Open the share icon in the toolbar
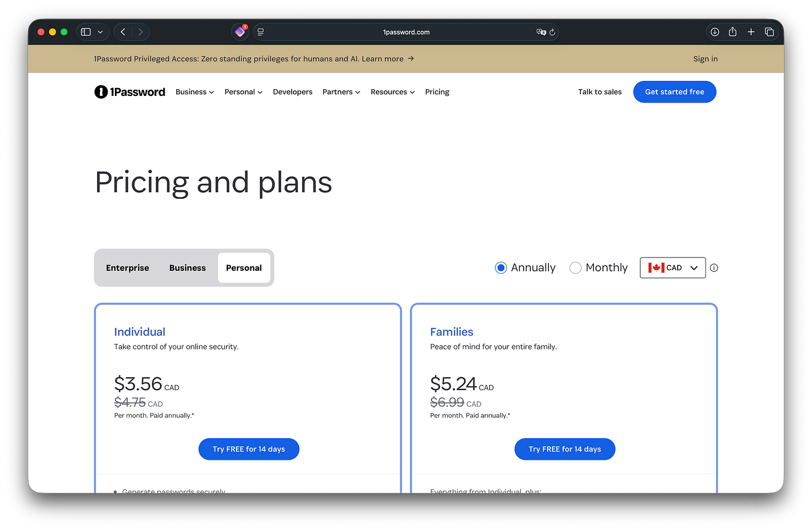Screen dimensions: 812x530 tap(733, 32)
